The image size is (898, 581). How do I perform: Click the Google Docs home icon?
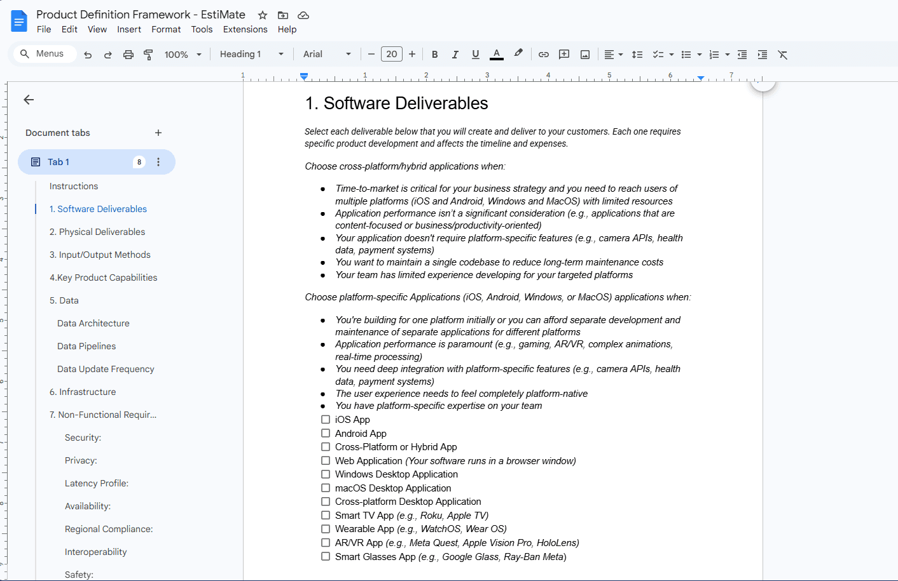point(19,21)
